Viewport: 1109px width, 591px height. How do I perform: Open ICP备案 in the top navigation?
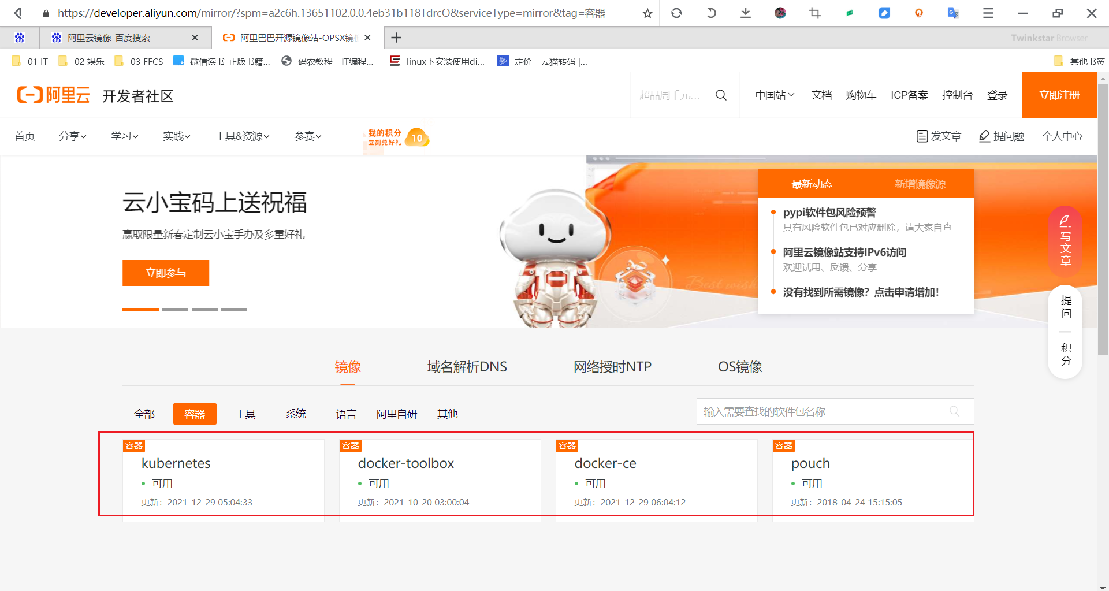(x=909, y=95)
